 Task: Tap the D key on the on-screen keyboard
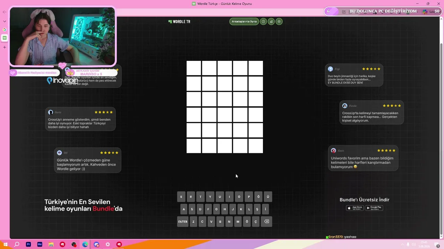(x=200, y=209)
